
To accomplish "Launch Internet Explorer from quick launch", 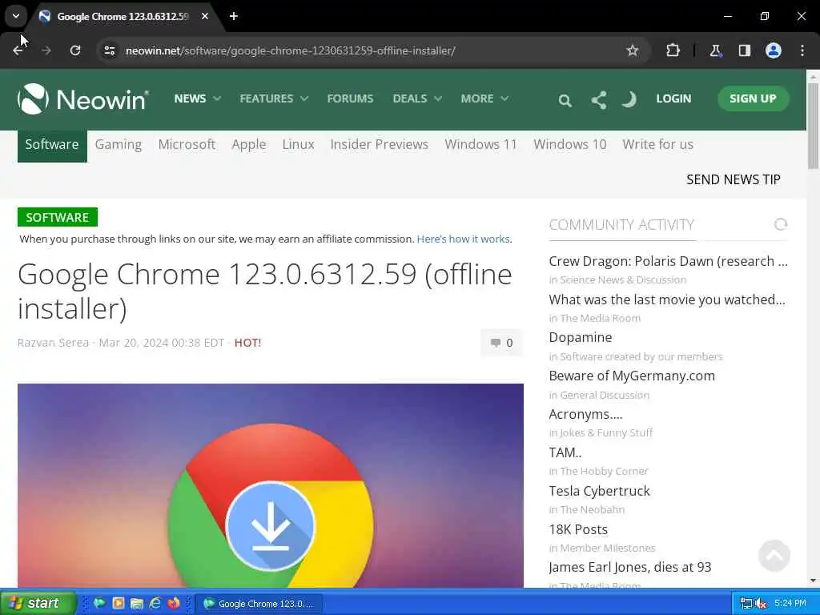I will [155, 603].
